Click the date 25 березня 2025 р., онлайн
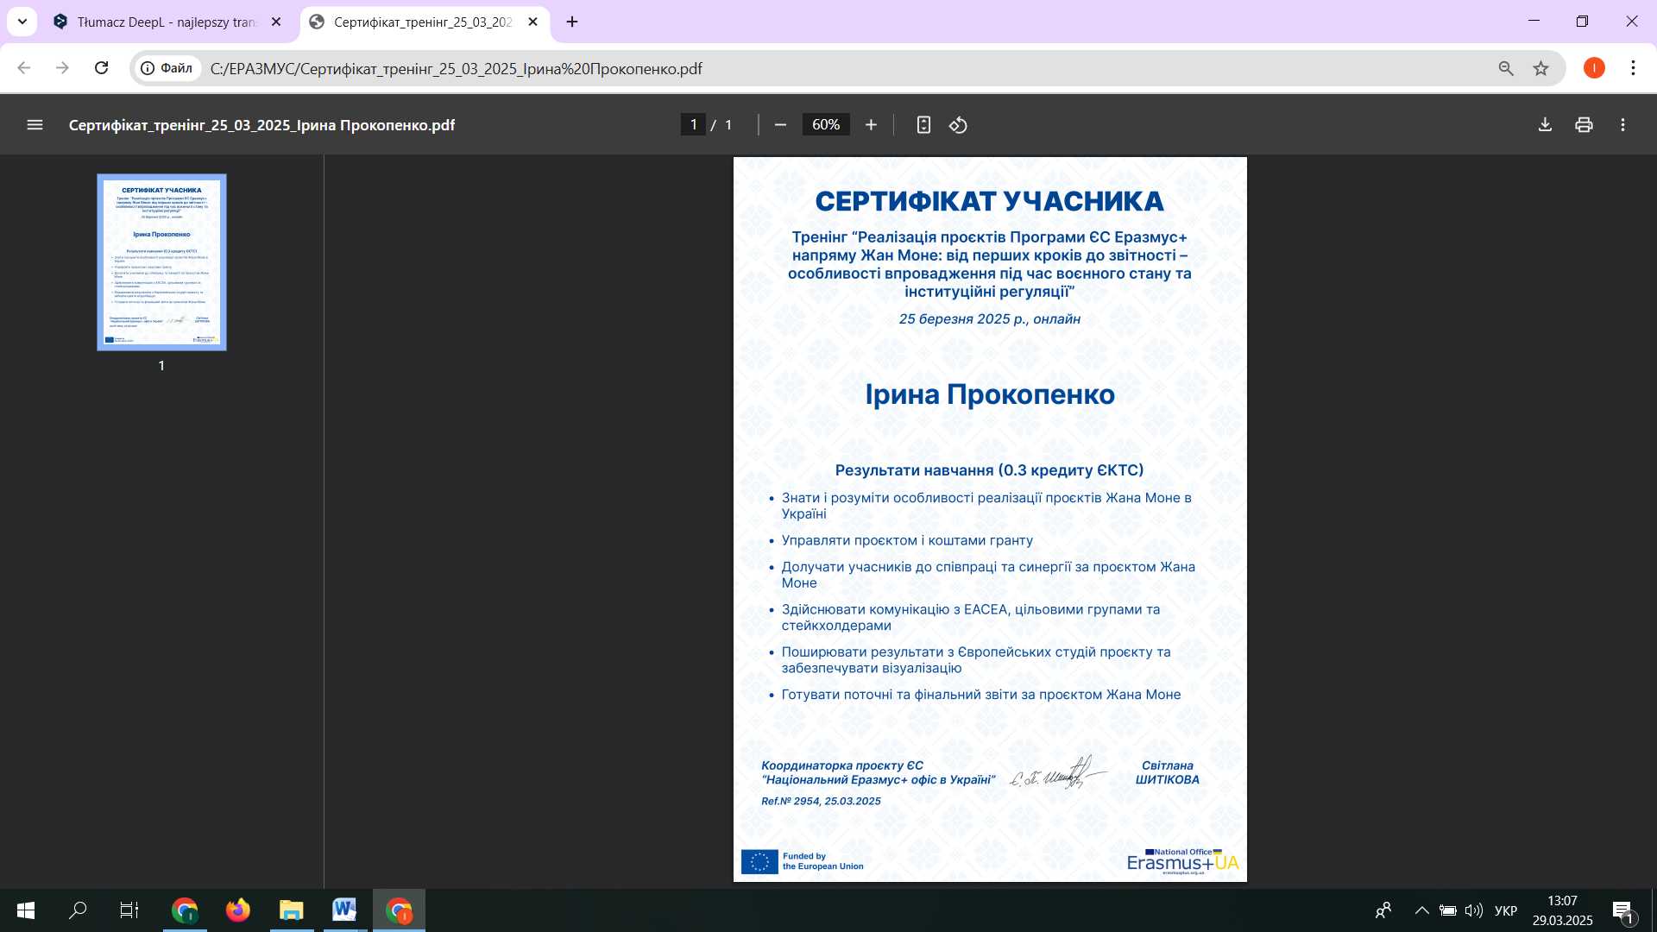The height and width of the screenshot is (932, 1657). [x=990, y=319]
